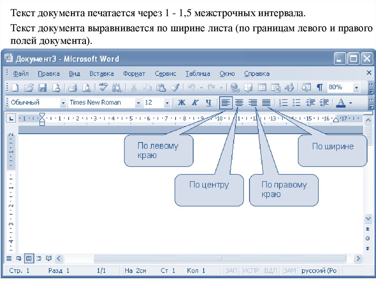Decrease paragraph indent
Image resolution: width=376 pixels, height=282 pixels.
tap(310, 103)
